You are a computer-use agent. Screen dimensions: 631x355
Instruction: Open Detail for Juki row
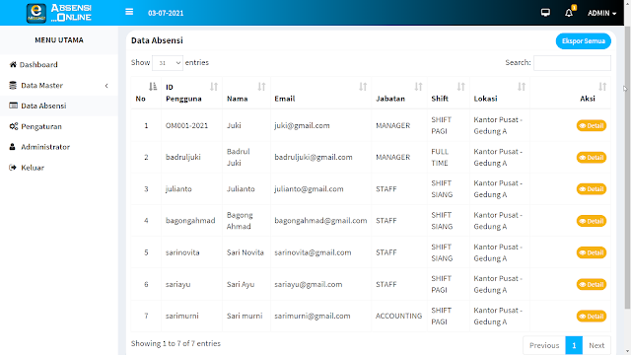[x=592, y=125]
